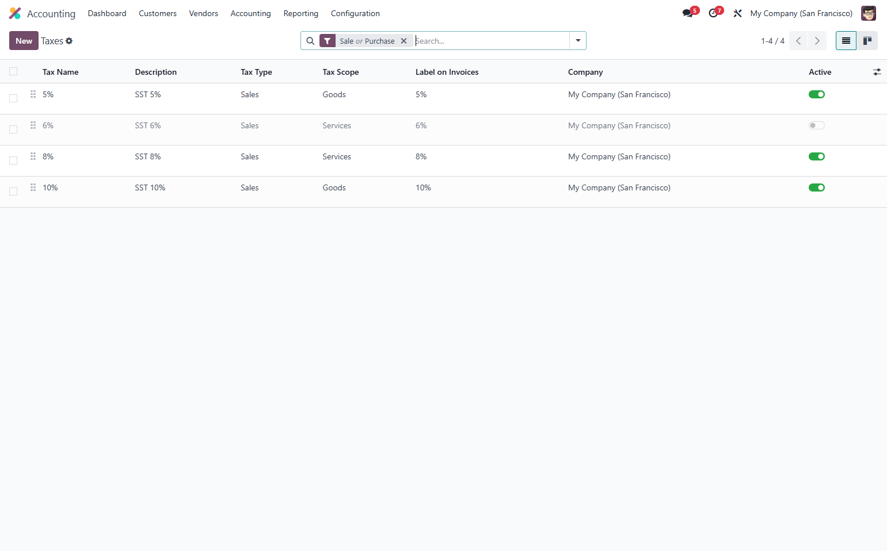Check the 5% tax row checkbox

point(13,98)
